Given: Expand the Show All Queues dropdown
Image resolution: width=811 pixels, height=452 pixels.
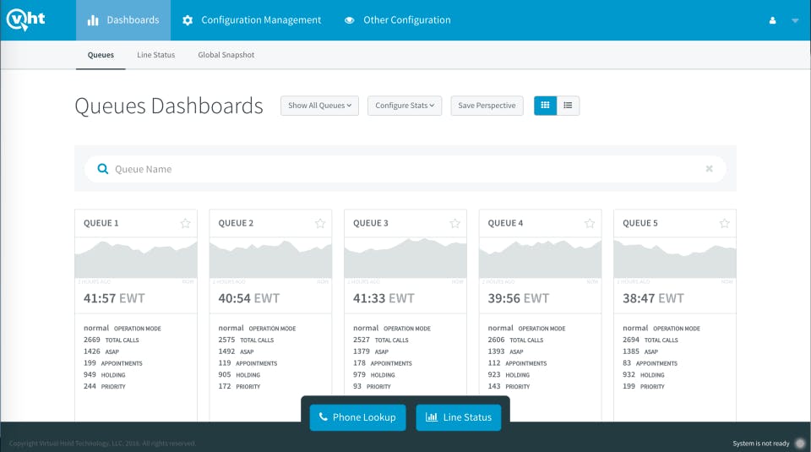Looking at the screenshot, I should click(x=319, y=106).
